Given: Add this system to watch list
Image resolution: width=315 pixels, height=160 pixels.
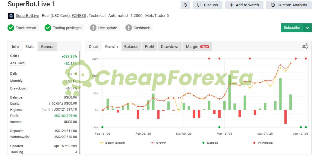Looking at the screenshot, I should [244, 5].
